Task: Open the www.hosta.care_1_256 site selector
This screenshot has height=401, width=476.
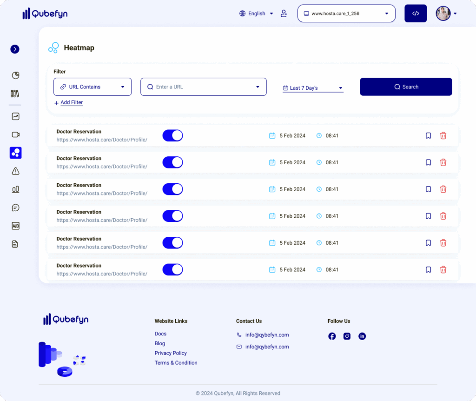Action: pyautogui.click(x=346, y=13)
